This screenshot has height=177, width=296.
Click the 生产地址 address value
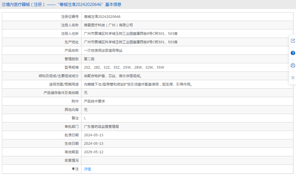point(131,42)
